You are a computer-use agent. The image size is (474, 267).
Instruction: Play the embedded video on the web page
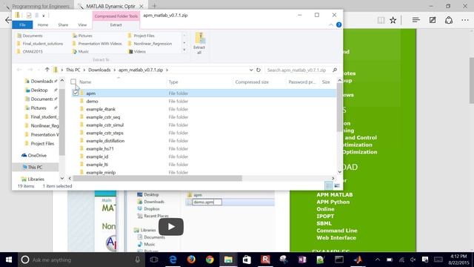(171, 226)
